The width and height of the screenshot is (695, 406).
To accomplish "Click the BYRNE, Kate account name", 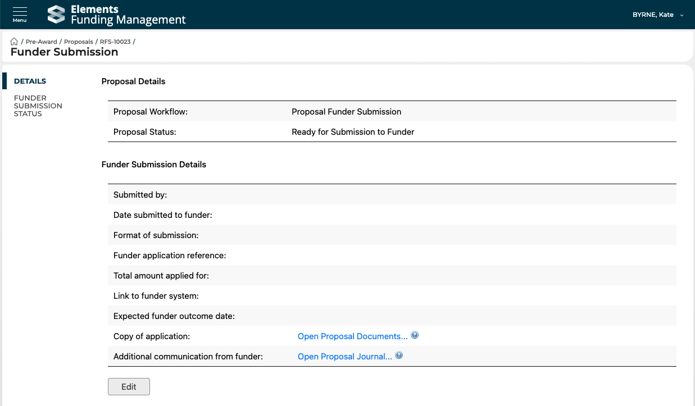I will pos(653,15).
